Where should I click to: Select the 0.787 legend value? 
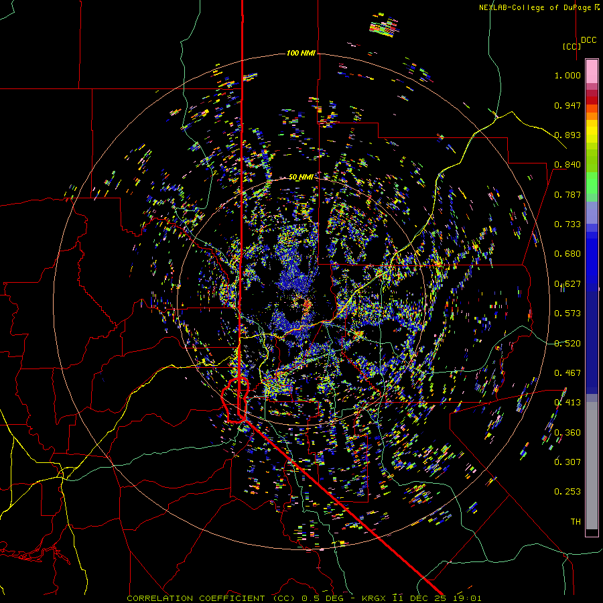pyautogui.click(x=567, y=194)
